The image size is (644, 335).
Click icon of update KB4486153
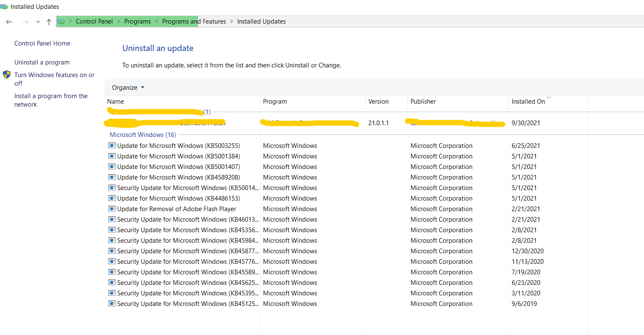pos(112,198)
